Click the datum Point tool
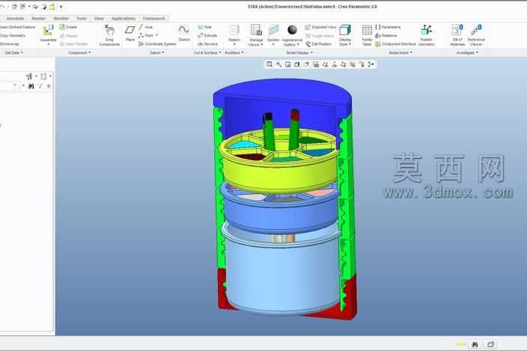527x351 pixels. (147, 35)
